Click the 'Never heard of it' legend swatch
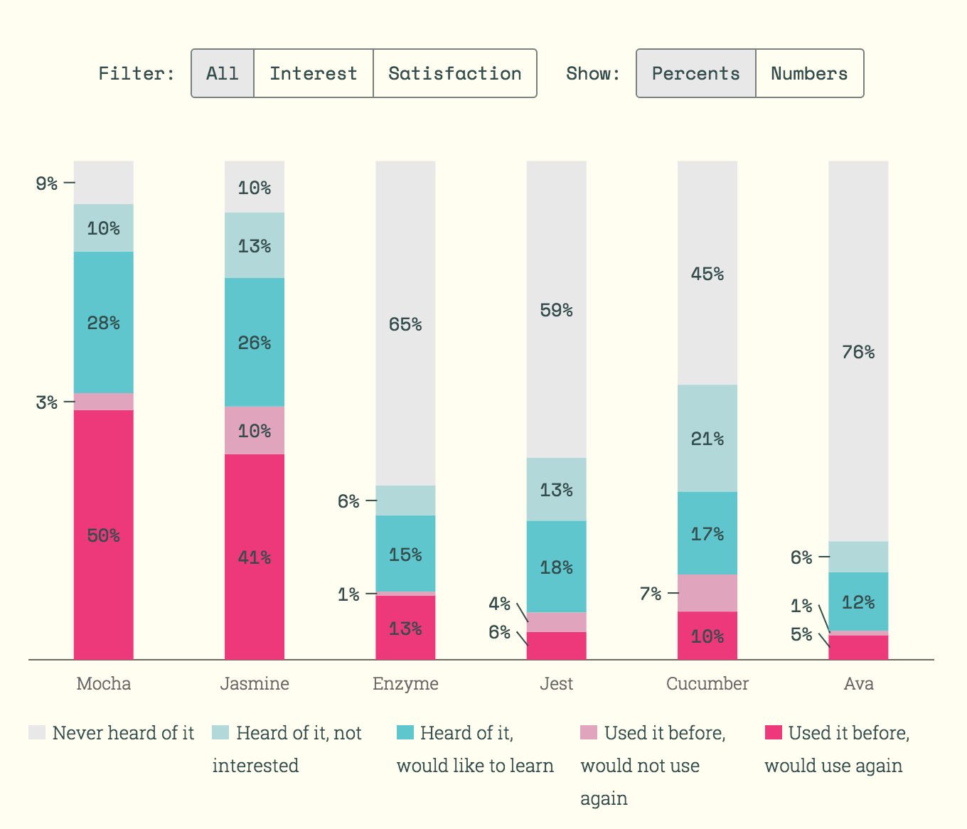Image resolution: width=967 pixels, height=829 pixels. tap(37, 732)
